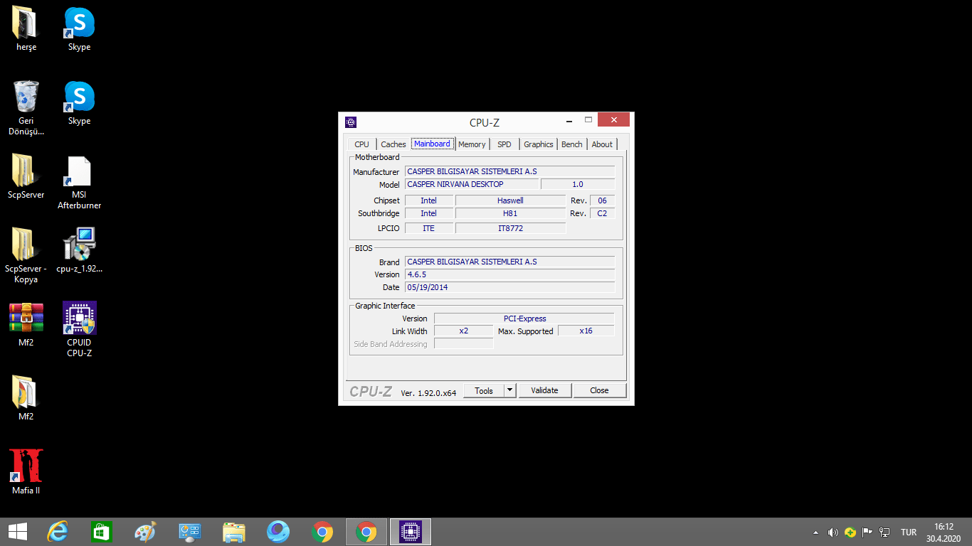
Task: Select the ScpServer - Kopya folder
Action: pos(26,255)
